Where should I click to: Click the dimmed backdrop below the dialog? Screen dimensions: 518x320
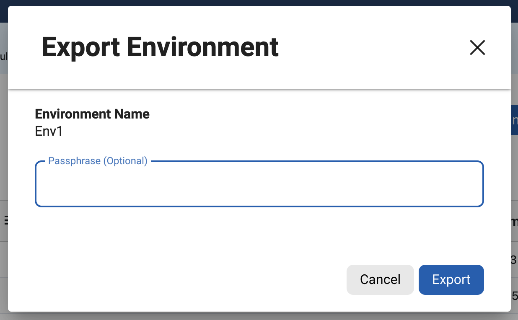(259, 316)
